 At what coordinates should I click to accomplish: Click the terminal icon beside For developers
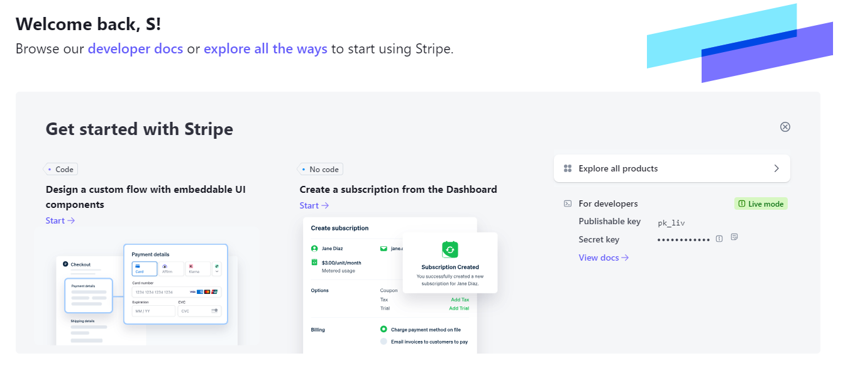(567, 203)
